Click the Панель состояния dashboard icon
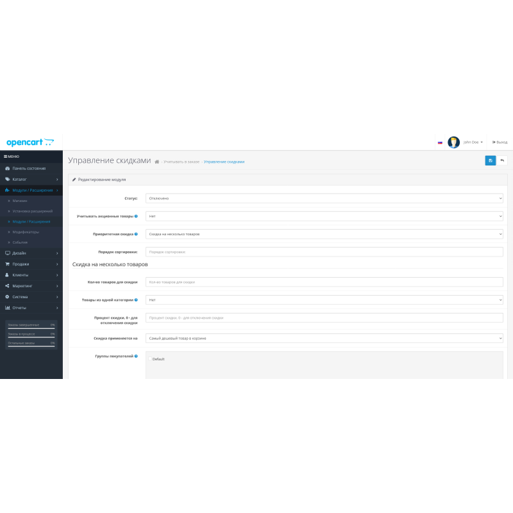The width and height of the screenshot is (513, 513). tap(9, 167)
